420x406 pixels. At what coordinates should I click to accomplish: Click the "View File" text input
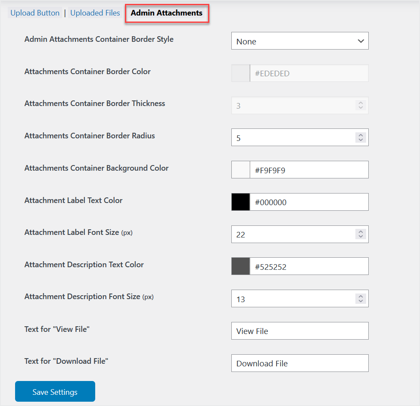tap(300, 331)
